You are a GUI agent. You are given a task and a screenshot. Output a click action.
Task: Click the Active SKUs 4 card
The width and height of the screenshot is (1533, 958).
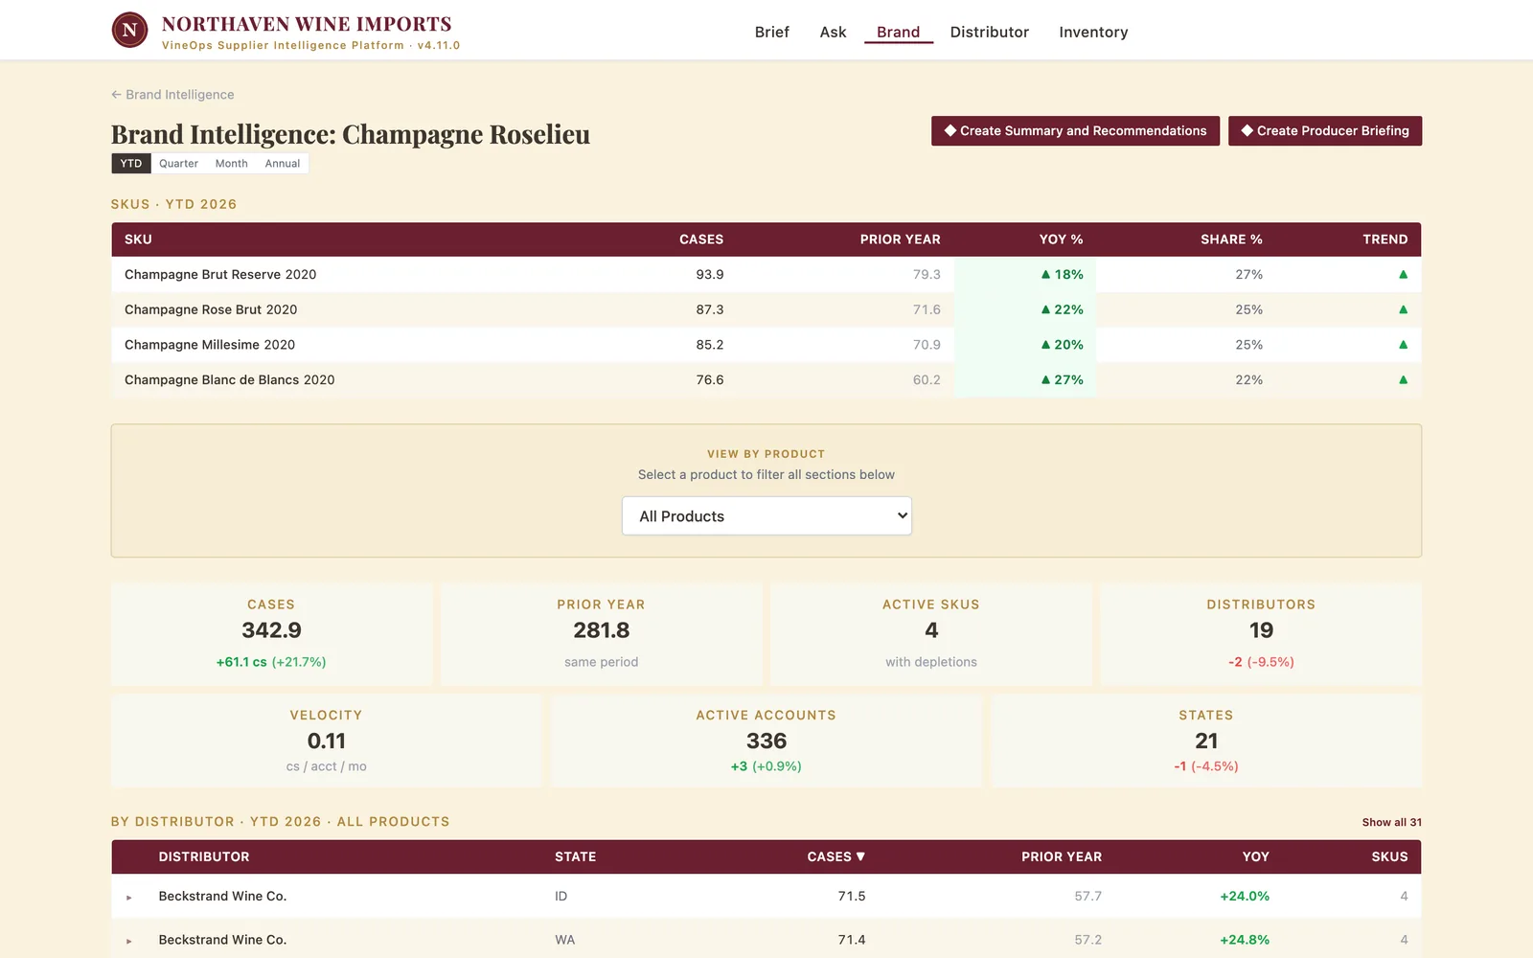pyautogui.click(x=931, y=633)
